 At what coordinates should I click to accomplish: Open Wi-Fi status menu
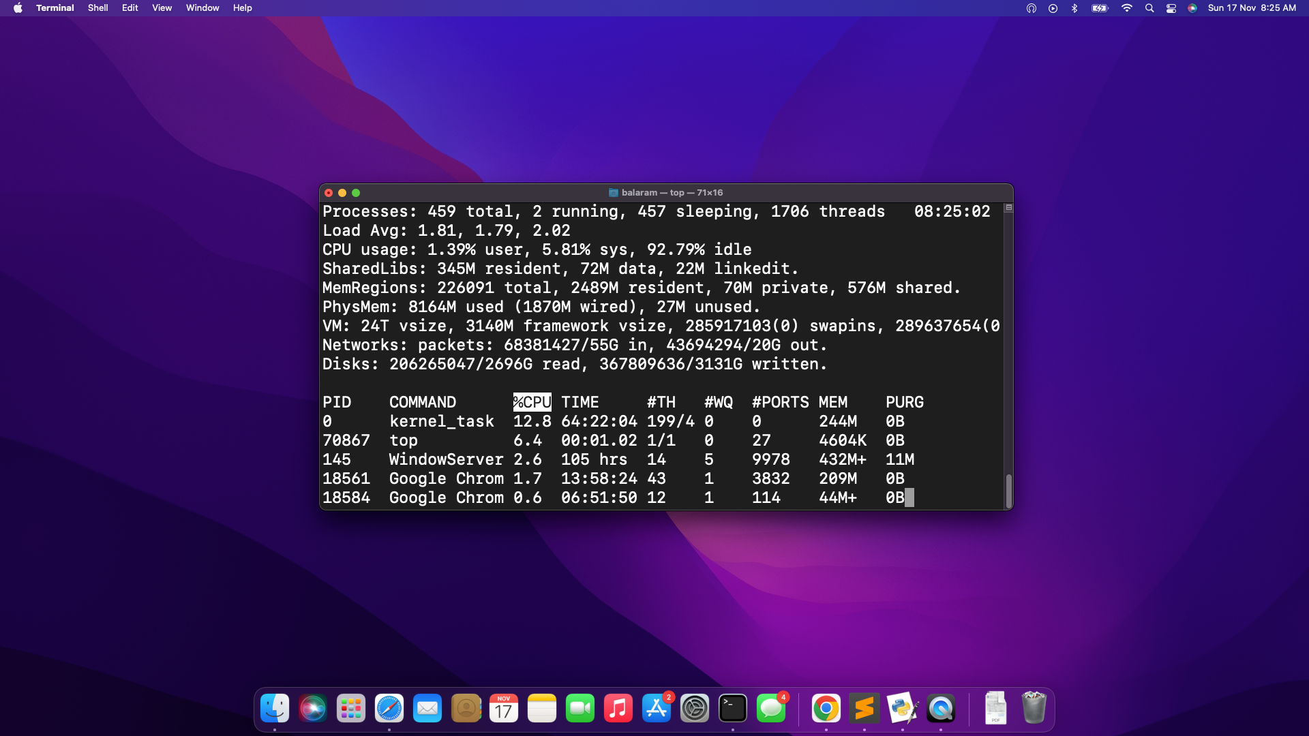point(1127,8)
